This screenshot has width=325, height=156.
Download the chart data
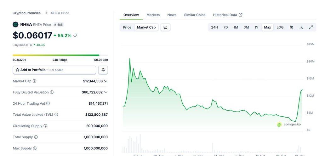pyautogui.click(x=301, y=27)
